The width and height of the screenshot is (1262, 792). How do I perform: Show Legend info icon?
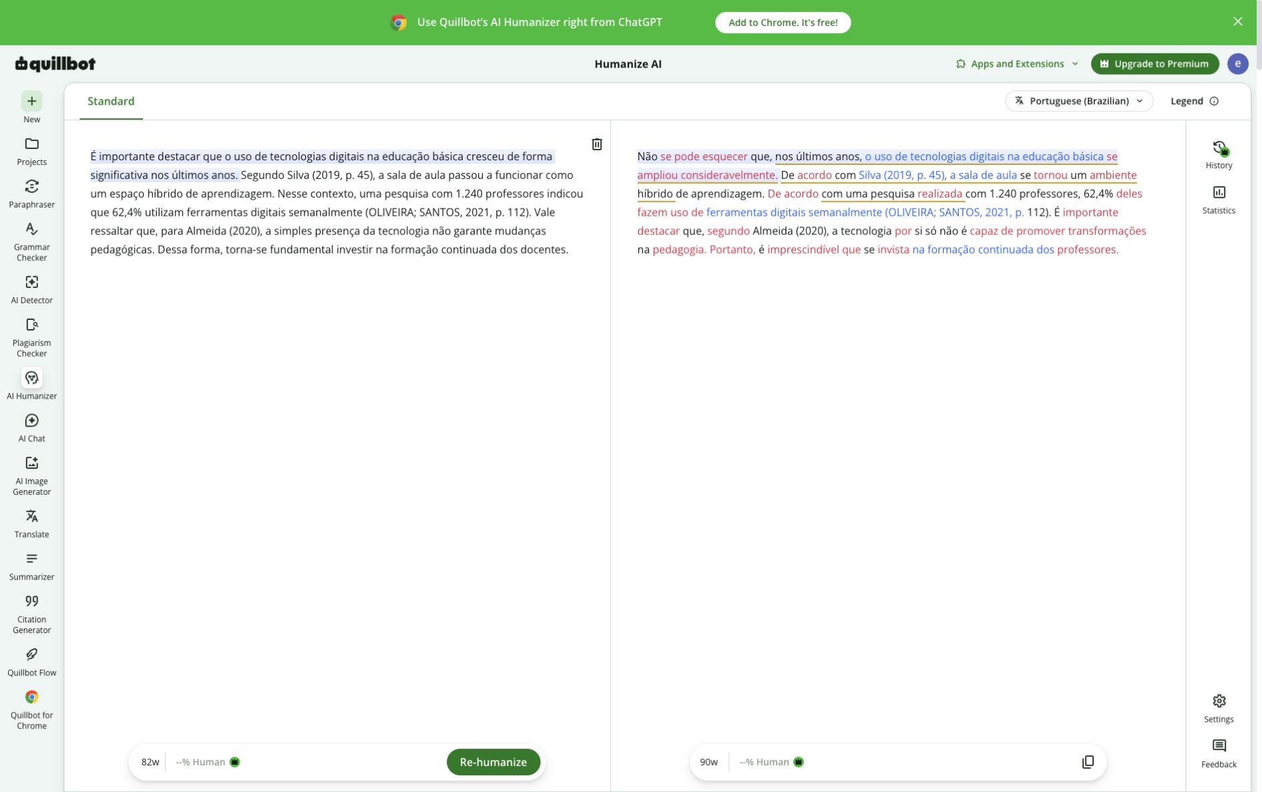1214,102
